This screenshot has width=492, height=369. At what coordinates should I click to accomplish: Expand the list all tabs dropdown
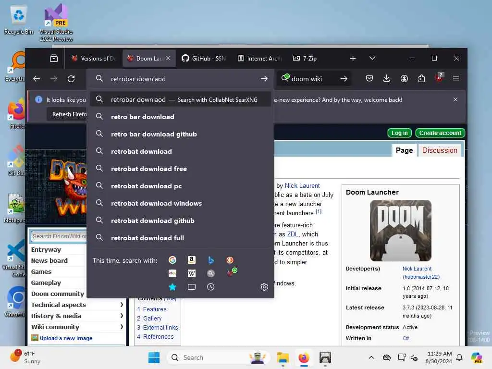coord(372,58)
